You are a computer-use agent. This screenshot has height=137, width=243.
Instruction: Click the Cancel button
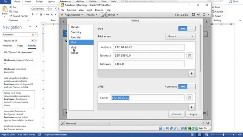(176, 114)
